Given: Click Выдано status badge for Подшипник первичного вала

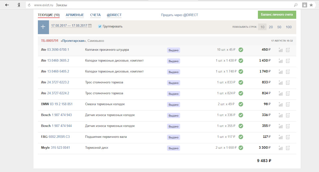Looking at the screenshot, I should tap(173, 137).
